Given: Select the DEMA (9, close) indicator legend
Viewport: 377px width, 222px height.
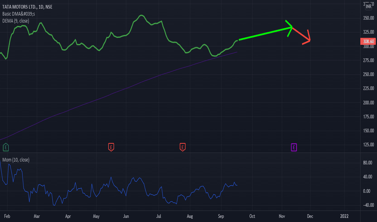Looking at the screenshot, I should coord(16,21).
